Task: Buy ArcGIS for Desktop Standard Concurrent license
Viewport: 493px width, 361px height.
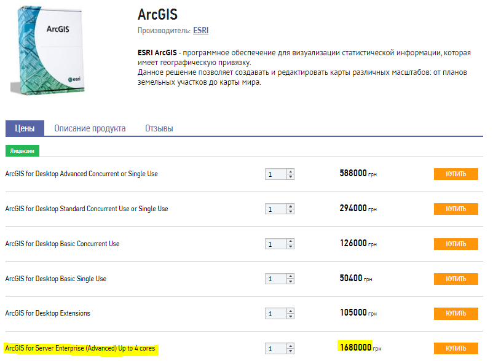Action: [x=456, y=209]
